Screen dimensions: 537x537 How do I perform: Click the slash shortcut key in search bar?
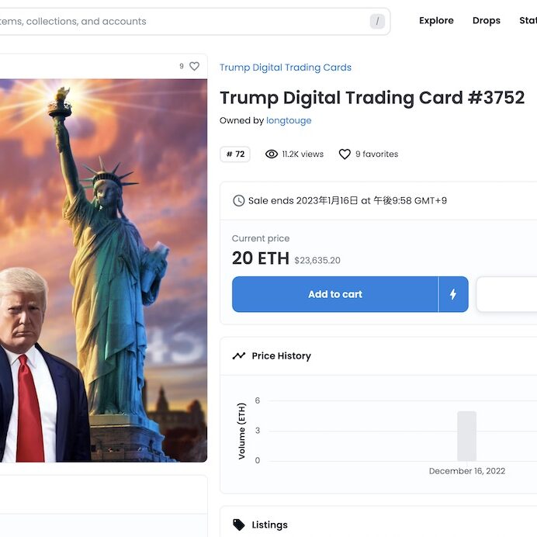point(377,22)
